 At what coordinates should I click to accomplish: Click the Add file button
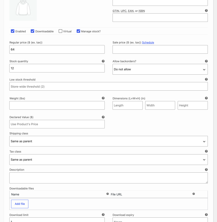click(20, 204)
